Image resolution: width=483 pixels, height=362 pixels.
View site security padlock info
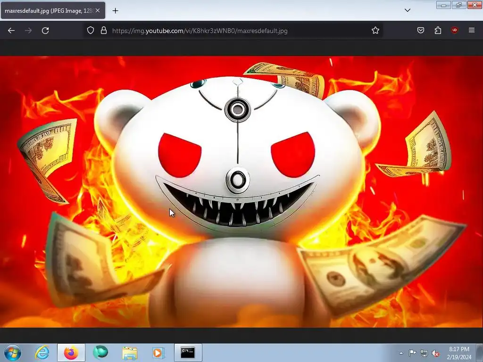pos(104,30)
